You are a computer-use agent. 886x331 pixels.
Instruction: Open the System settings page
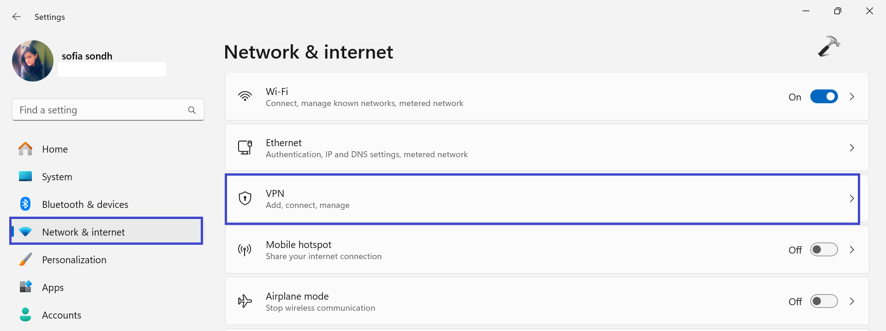coord(57,177)
